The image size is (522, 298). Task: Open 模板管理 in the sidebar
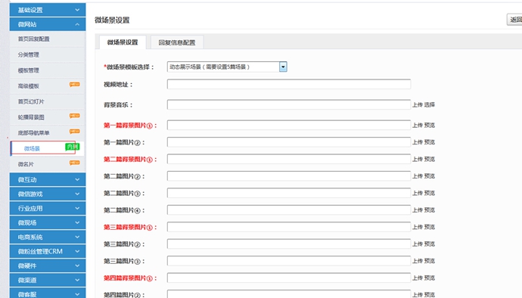[48, 70]
